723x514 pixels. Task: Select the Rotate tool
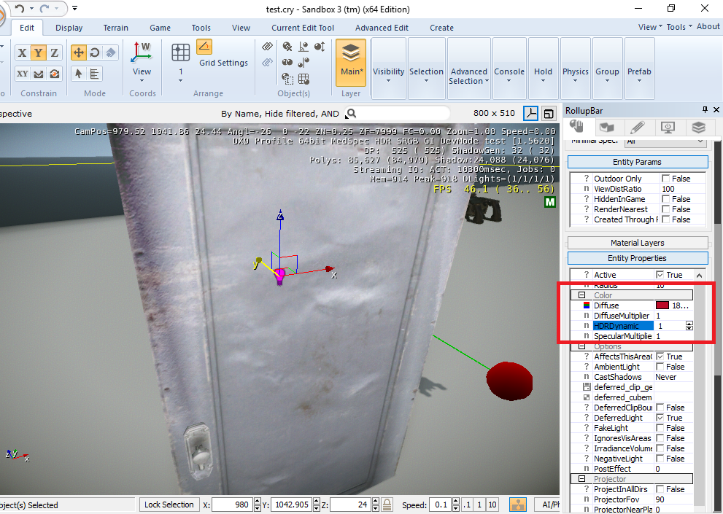(x=95, y=52)
